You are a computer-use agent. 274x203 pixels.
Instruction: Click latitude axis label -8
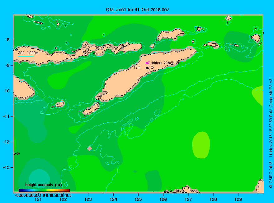click(7, 40)
